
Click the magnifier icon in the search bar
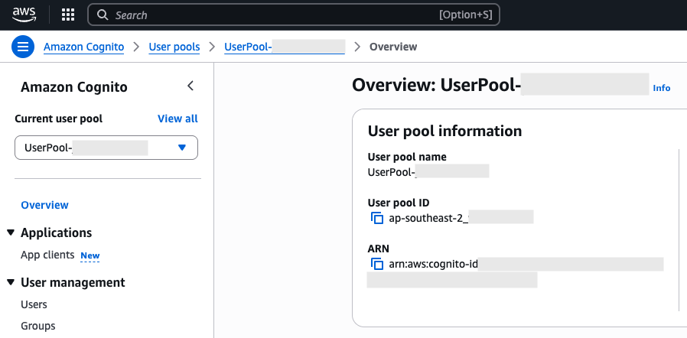103,15
